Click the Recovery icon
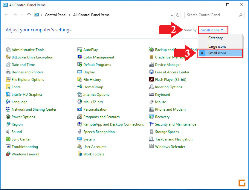 pos(152,117)
